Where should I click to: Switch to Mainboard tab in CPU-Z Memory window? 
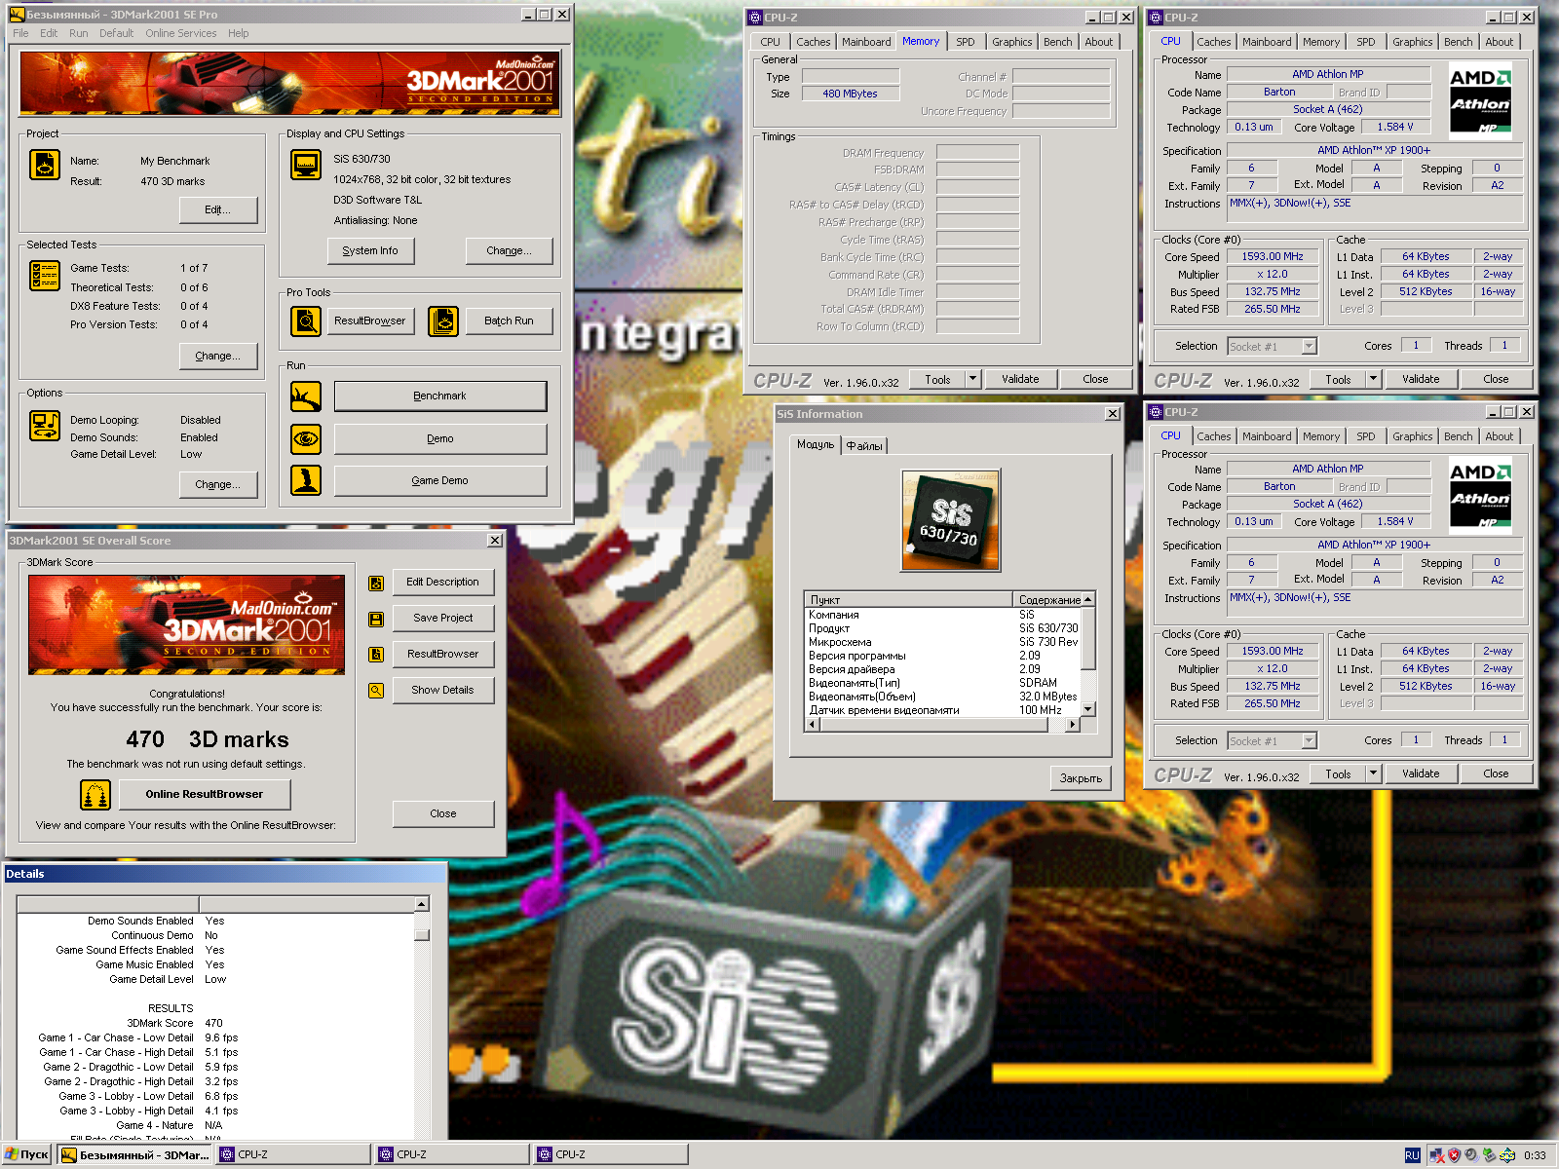[x=866, y=42]
